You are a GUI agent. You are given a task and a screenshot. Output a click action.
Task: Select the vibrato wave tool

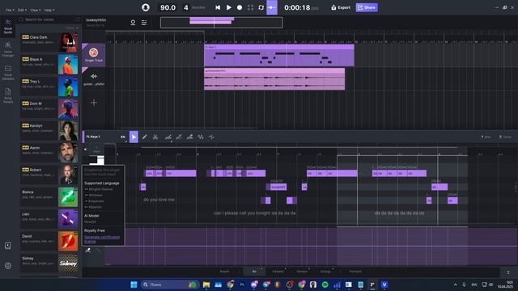[x=201, y=137]
